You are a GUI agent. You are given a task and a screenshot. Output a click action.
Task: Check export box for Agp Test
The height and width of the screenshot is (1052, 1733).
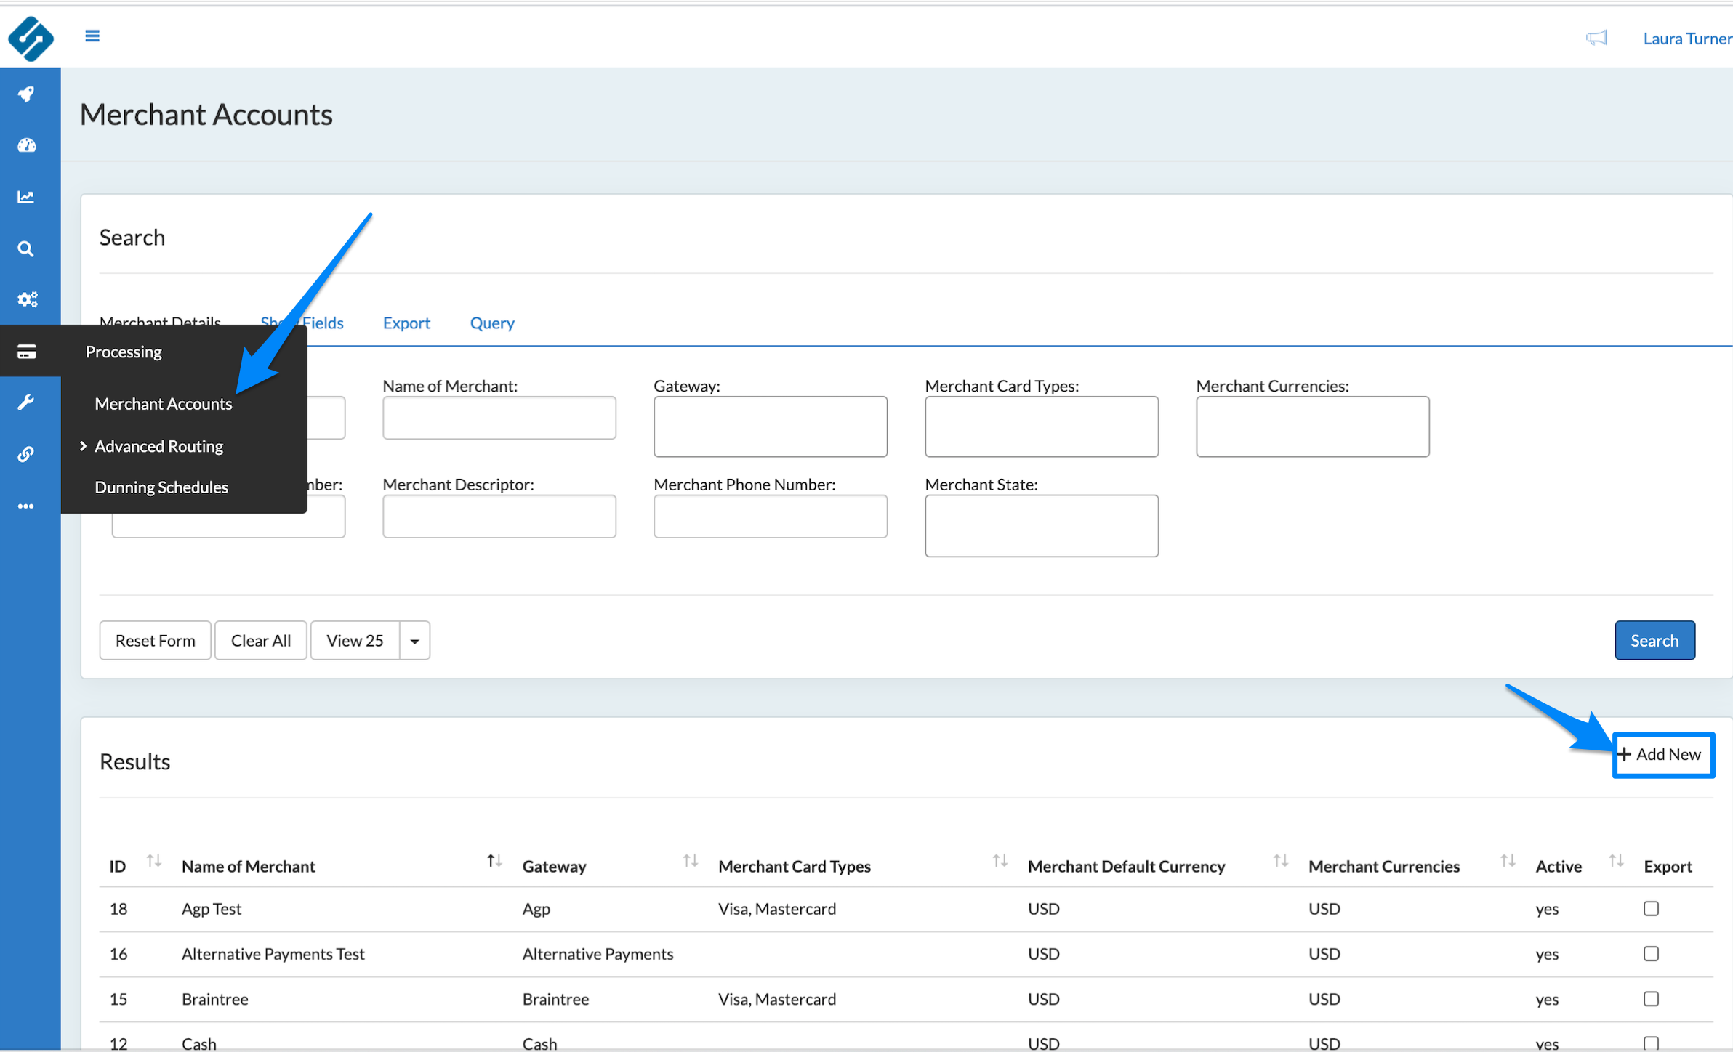(x=1651, y=908)
